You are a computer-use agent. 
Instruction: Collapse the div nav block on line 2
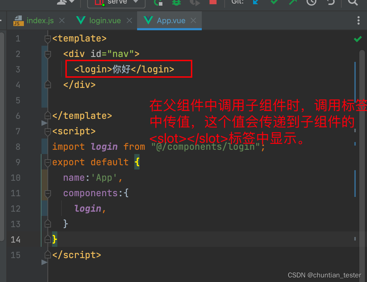(x=48, y=54)
